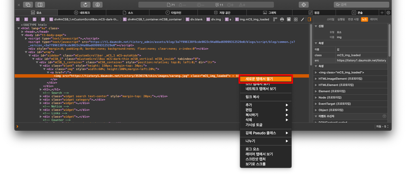
Task: Close the Web Inspector with X button
Action: pos(19,5)
